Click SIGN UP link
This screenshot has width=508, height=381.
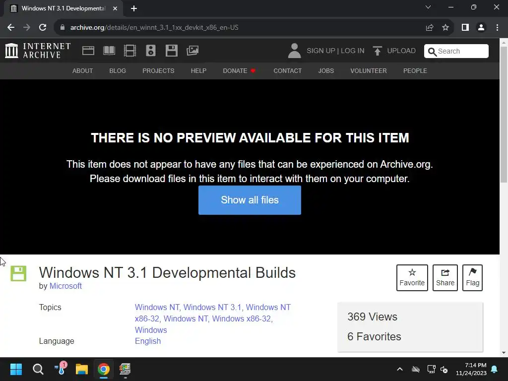coord(321,51)
